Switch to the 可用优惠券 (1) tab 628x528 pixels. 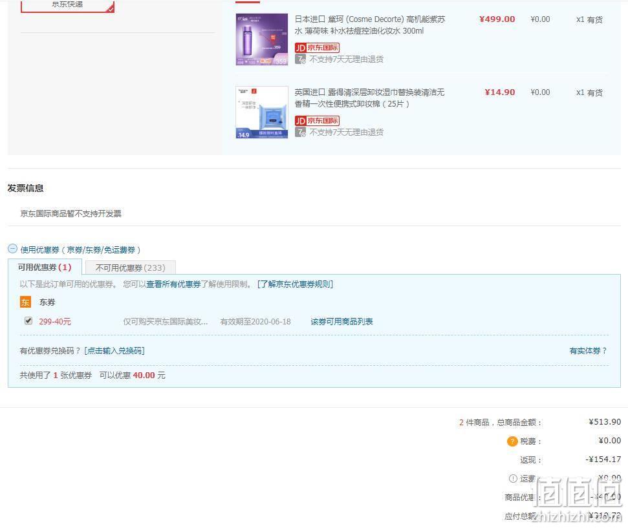(45, 267)
